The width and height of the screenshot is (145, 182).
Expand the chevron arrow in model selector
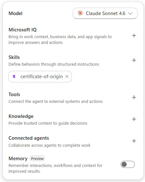[130, 13]
